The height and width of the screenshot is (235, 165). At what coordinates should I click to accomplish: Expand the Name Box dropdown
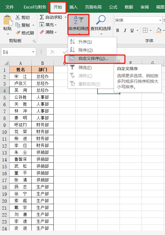click(33, 52)
